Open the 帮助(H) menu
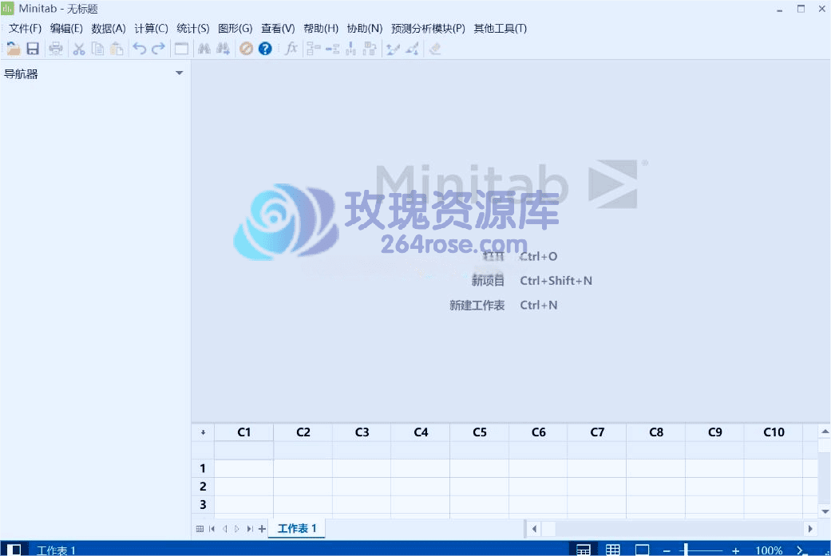The width and height of the screenshot is (831, 556). 321,29
